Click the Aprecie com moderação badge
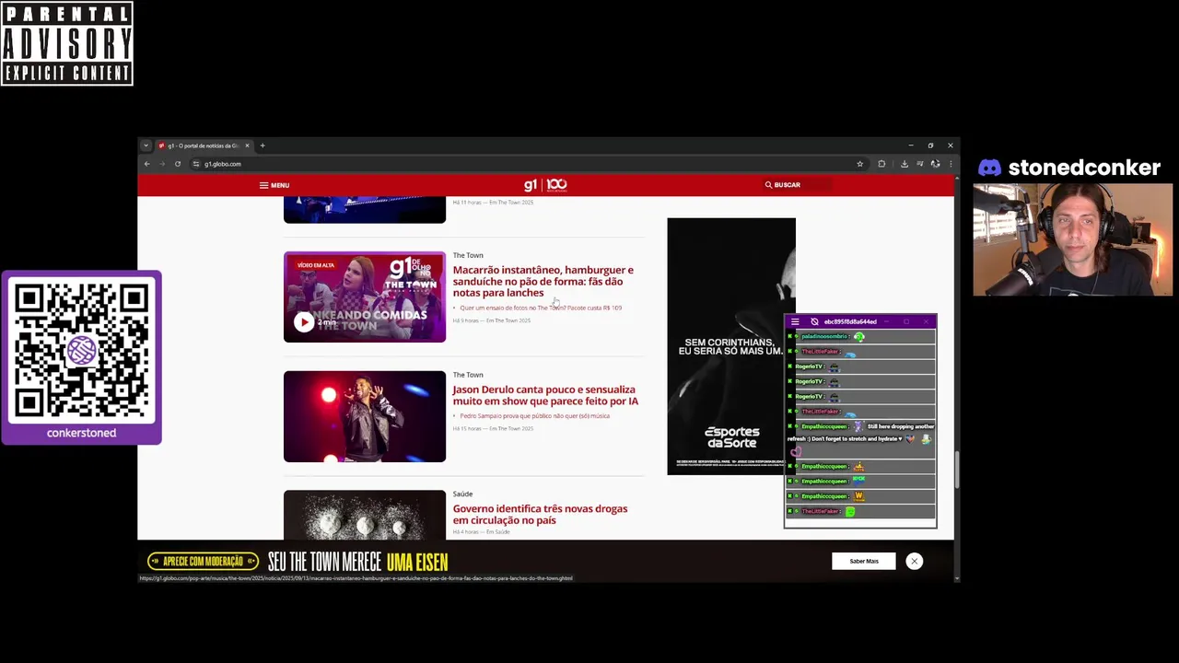 click(x=203, y=561)
